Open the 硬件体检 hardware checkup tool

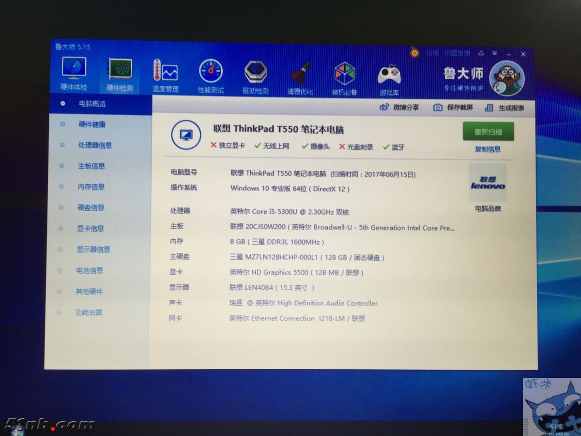74,73
